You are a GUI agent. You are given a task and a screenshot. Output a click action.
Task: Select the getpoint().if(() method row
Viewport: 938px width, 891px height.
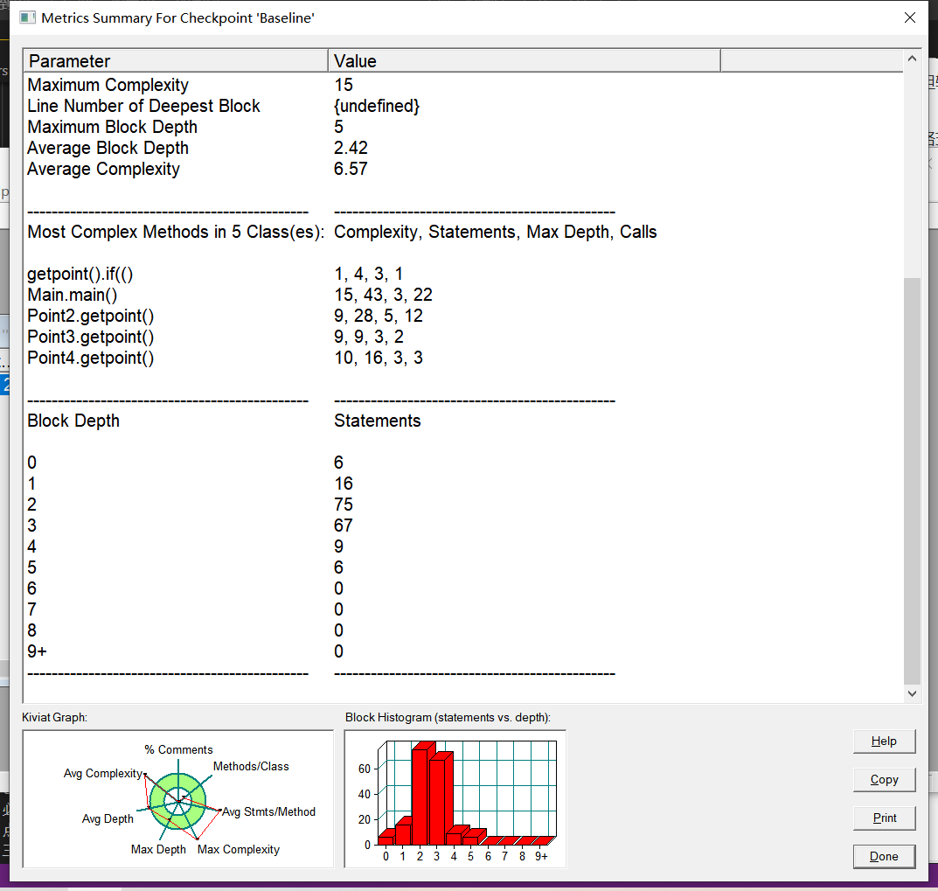click(463, 274)
